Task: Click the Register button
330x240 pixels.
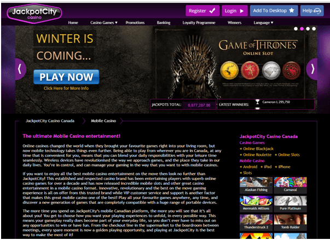Action: [202, 11]
